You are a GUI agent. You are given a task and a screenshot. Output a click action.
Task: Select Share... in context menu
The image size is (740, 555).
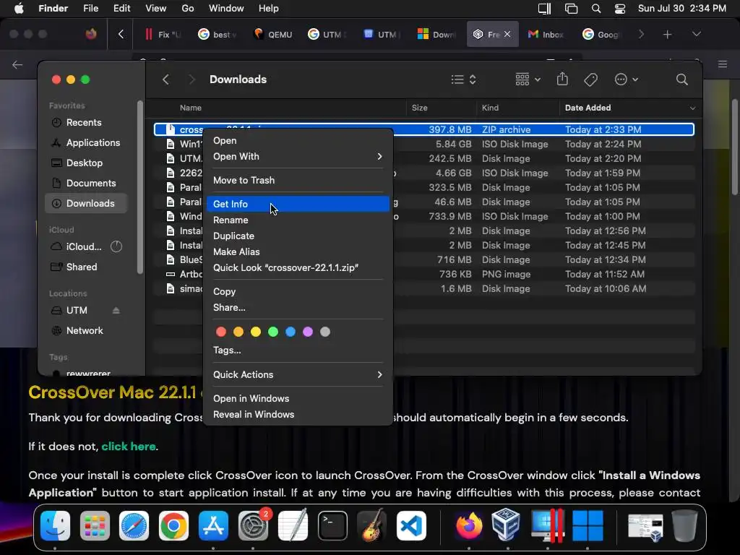[x=298, y=308]
